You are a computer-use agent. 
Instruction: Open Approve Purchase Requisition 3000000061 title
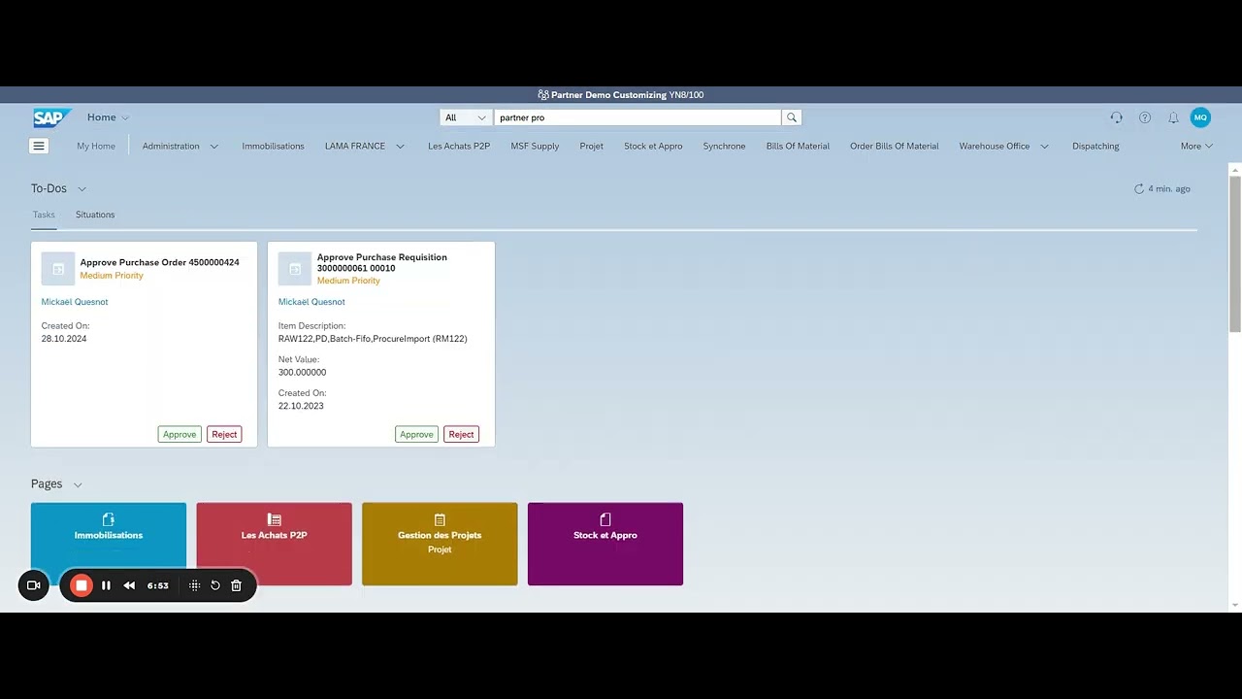click(x=382, y=262)
